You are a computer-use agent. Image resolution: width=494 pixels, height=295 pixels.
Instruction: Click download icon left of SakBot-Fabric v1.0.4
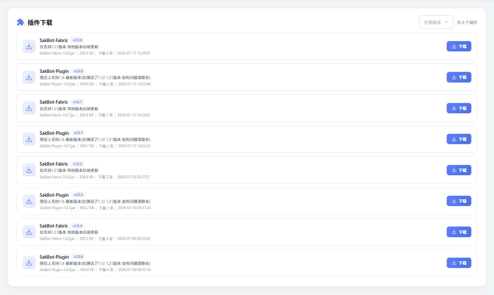[29, 232]
